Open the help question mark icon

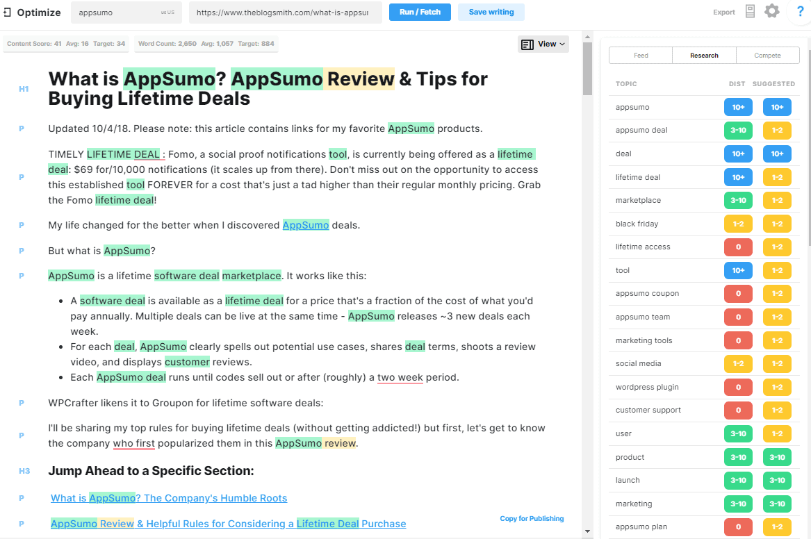800,11
